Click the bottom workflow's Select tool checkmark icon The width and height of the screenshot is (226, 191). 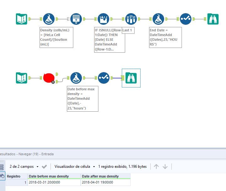click(x=104, y=78)
